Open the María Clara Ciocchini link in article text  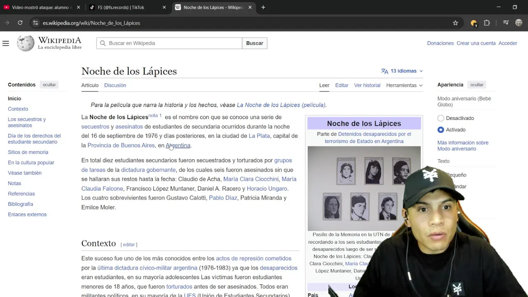(251, 179)
